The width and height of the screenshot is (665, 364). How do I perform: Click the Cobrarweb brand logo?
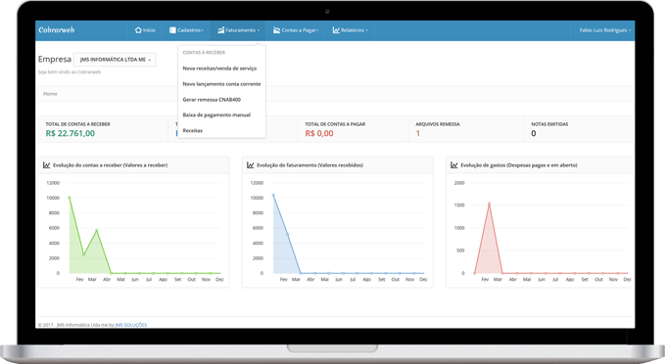(x=57, y=29)
